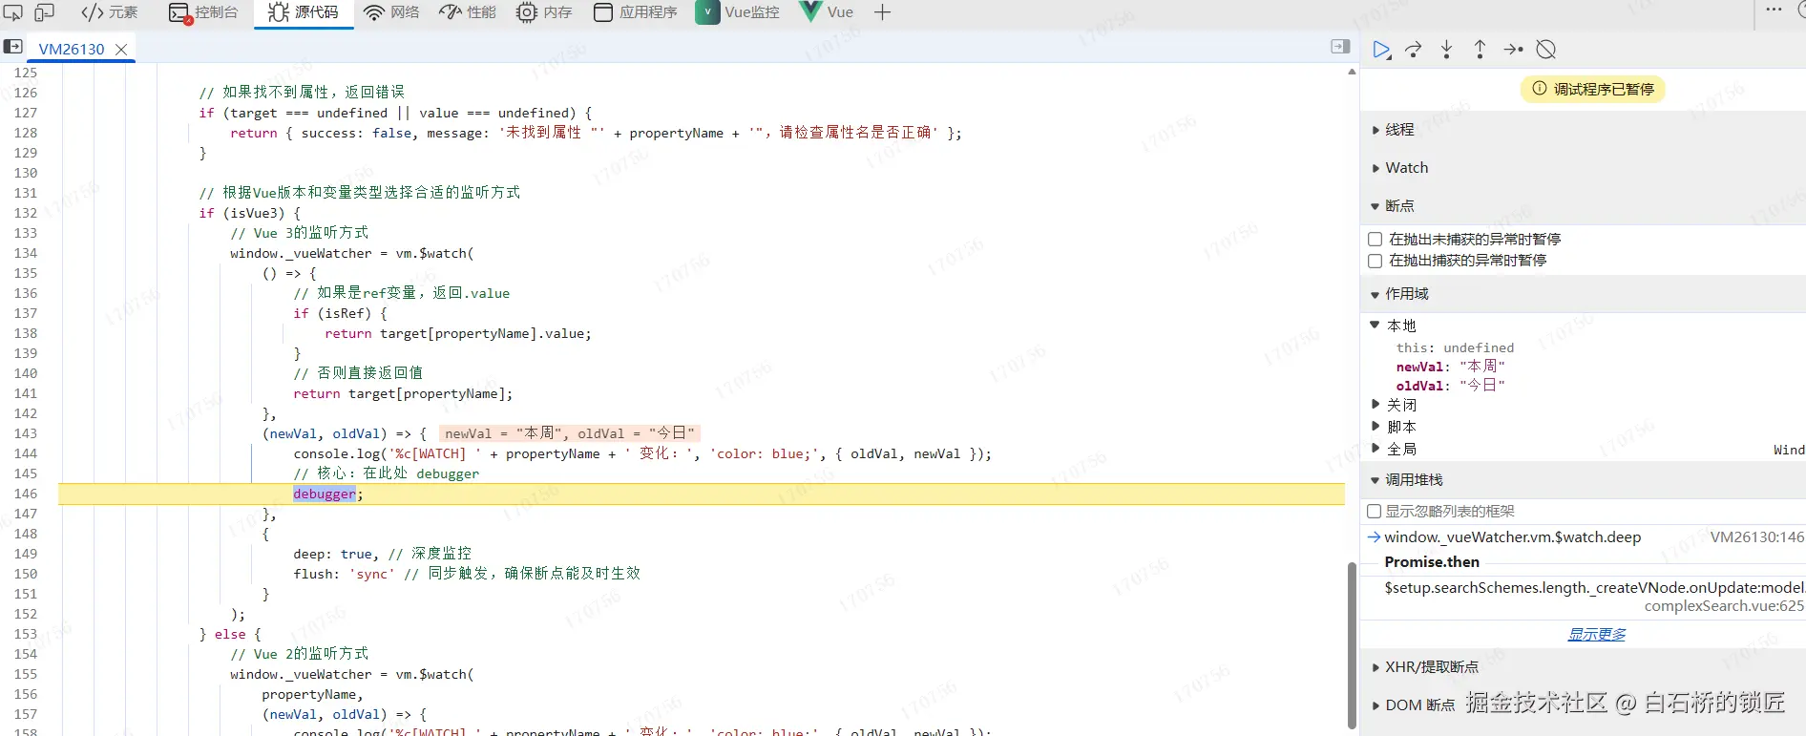Click line number 134 in the gutter

pyautogui.click(x=26, y=253)
